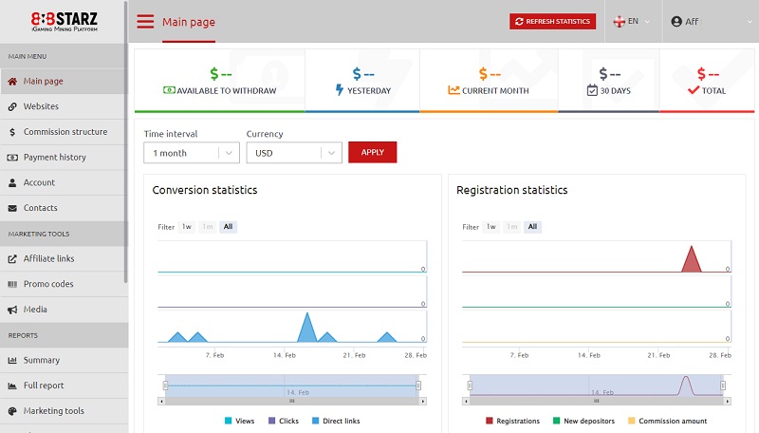Open Media via its megaphone icon

(12, 310)
